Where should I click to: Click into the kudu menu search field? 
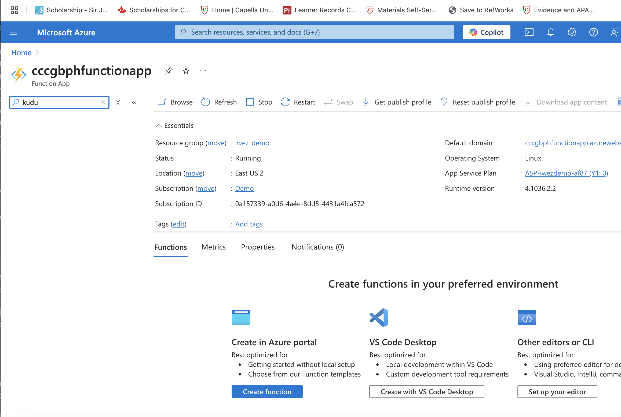point(59,102)
